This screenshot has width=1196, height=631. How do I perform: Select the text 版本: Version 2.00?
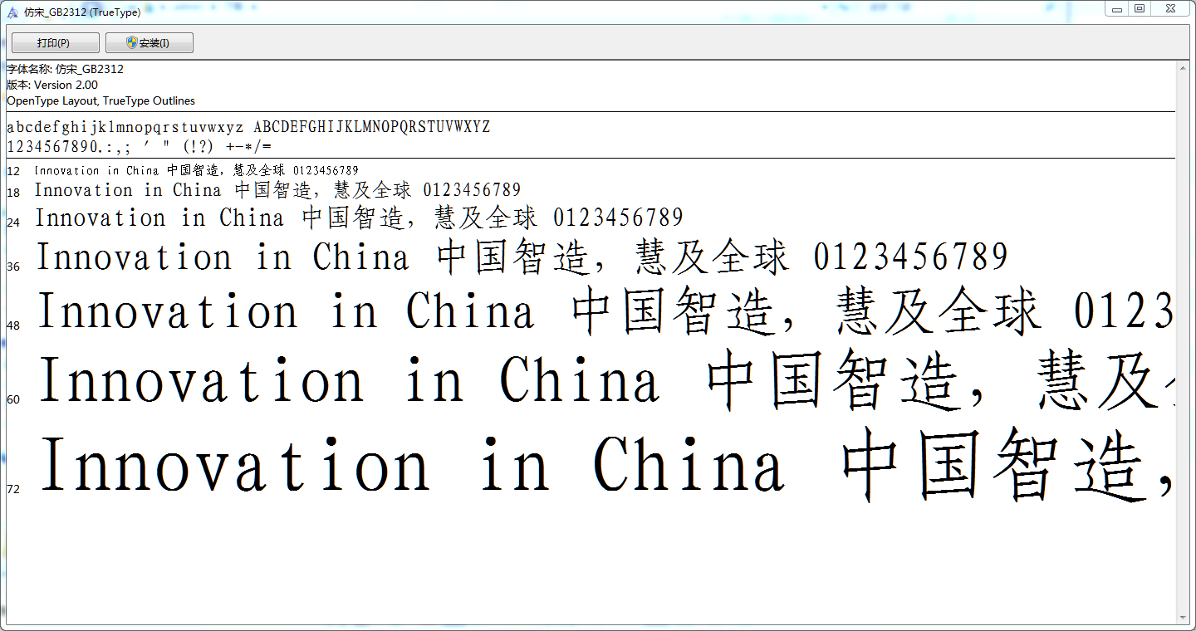(52, 85)
